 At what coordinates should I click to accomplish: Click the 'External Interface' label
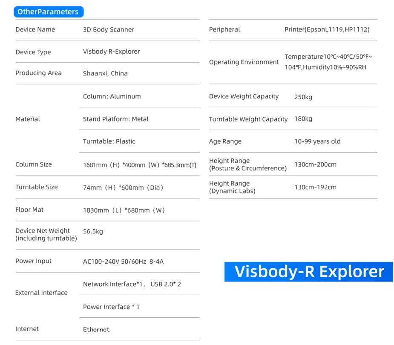[41, 293]
